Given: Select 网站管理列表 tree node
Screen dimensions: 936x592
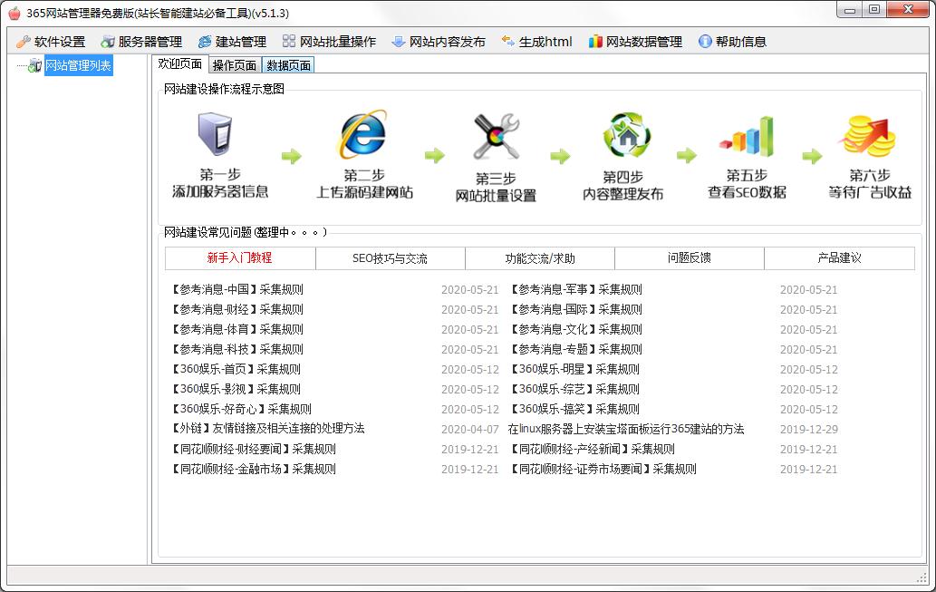Looking at the screenshot, I should [x=78, y=65].
